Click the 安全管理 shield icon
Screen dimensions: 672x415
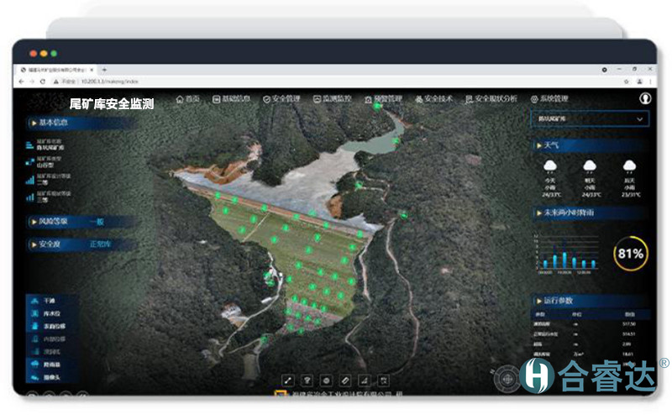tap(267, 99)
